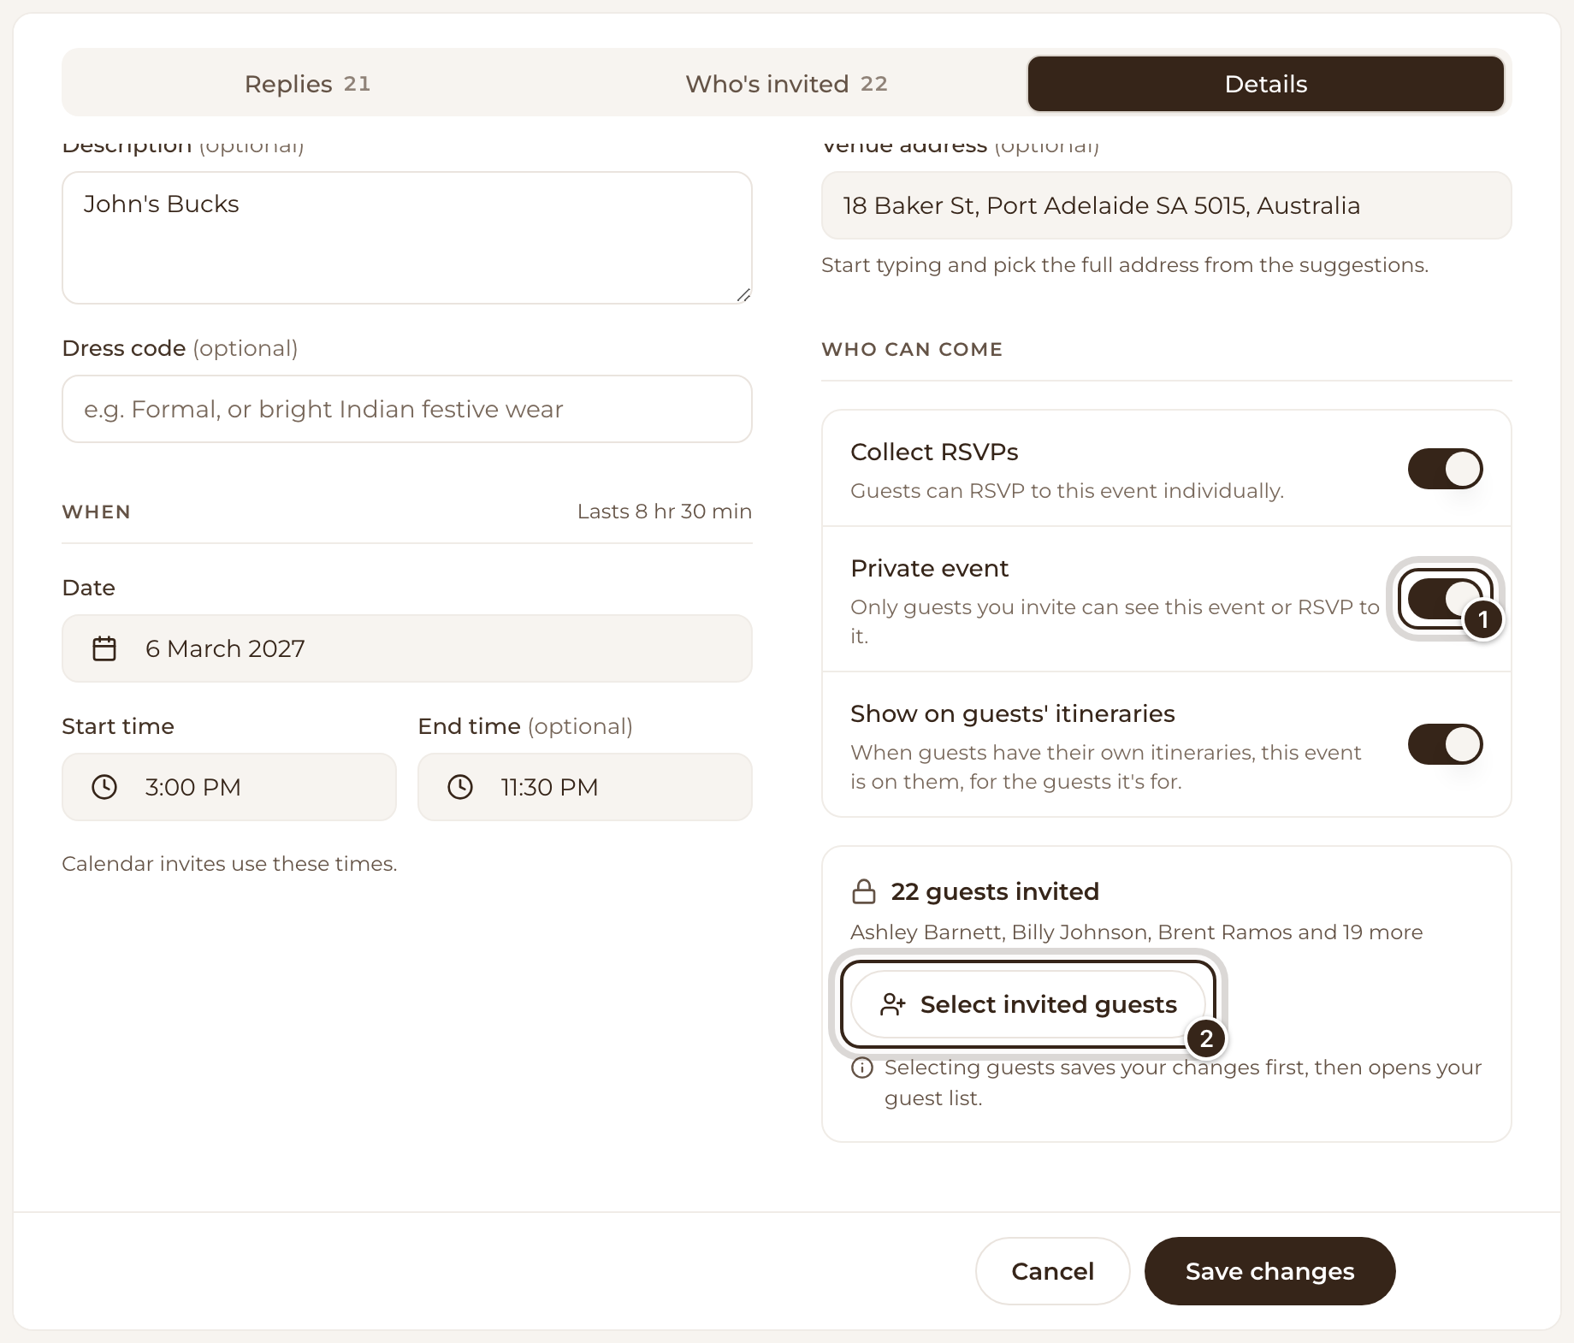Click the Venue address field
Image resolution: width=1574 pixels, height=1343 pixels.
[x=1167, y=205]
